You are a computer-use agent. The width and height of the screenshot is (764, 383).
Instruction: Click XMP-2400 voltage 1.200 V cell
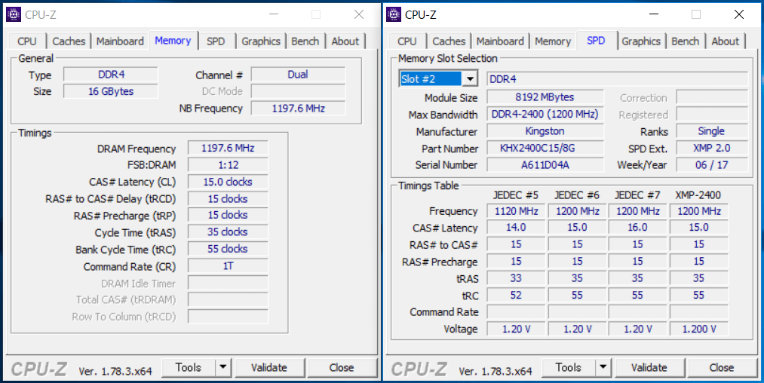tap(699, 329)
